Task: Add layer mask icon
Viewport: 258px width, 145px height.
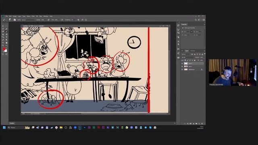Action: (x=191, y=124)
